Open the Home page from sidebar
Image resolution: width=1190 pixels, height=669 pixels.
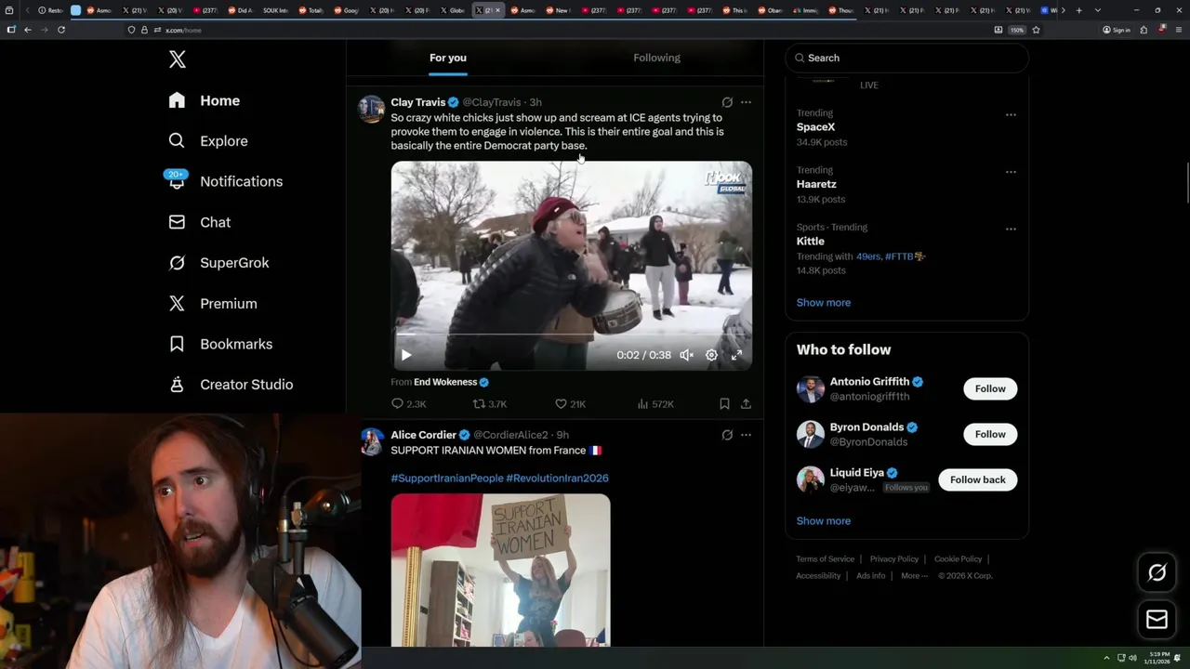click(x=204, y=100)
